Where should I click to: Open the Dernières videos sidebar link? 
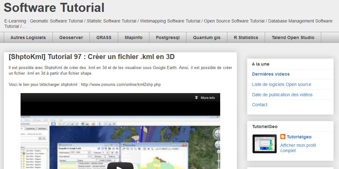pos(271,74)
